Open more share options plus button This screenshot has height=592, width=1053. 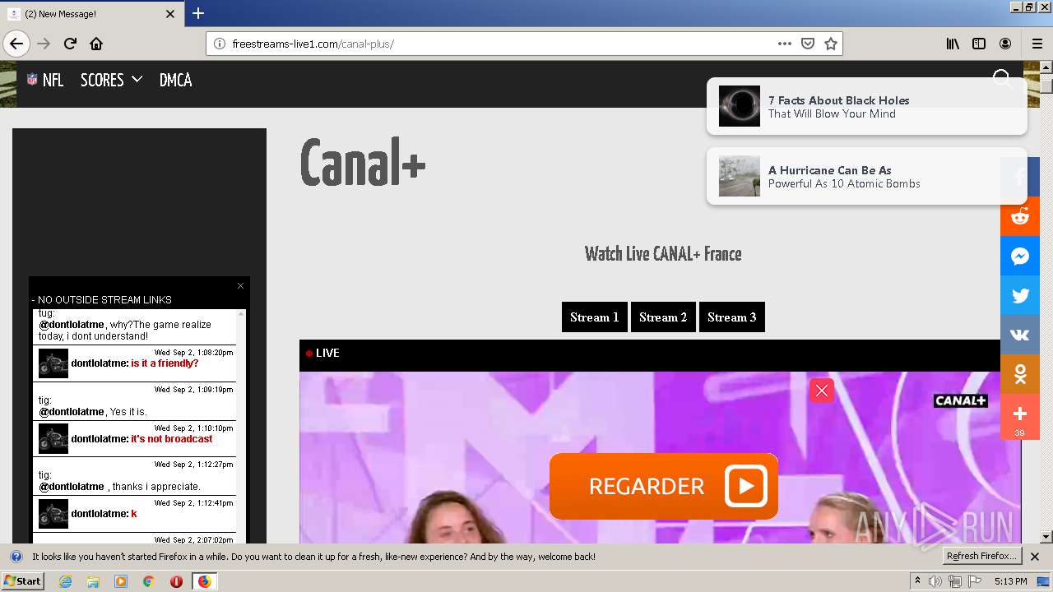1020,416
